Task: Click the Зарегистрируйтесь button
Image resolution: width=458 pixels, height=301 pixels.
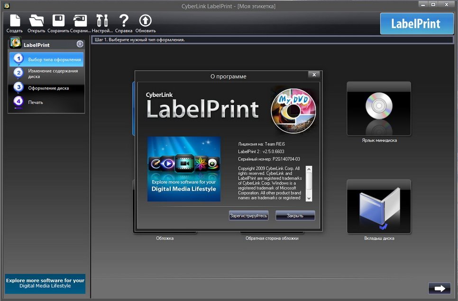Action: coord(248,216)
